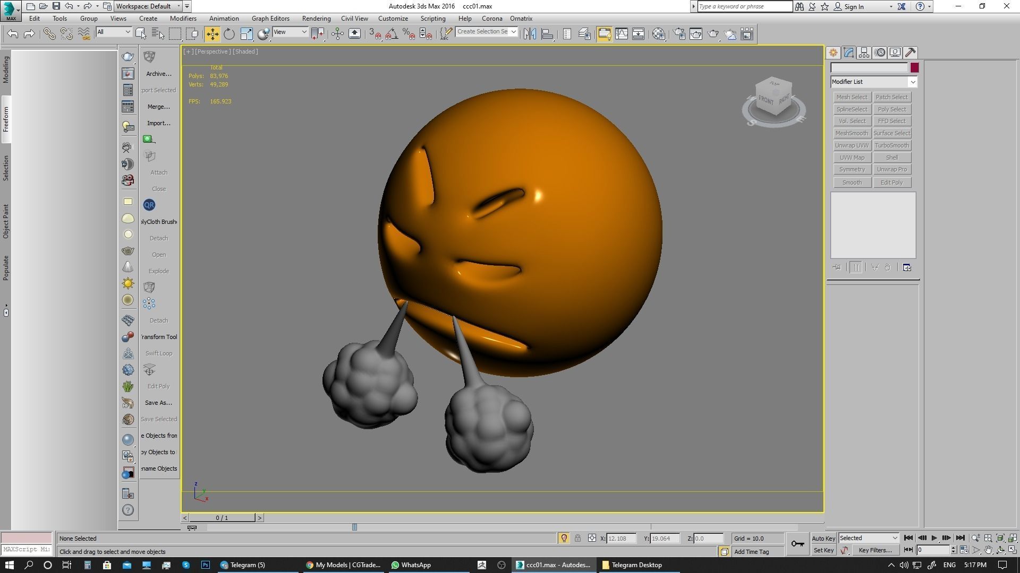Expand the Modifier List dropdown
The image size is (1020, 573).
[x=913, y=82]
